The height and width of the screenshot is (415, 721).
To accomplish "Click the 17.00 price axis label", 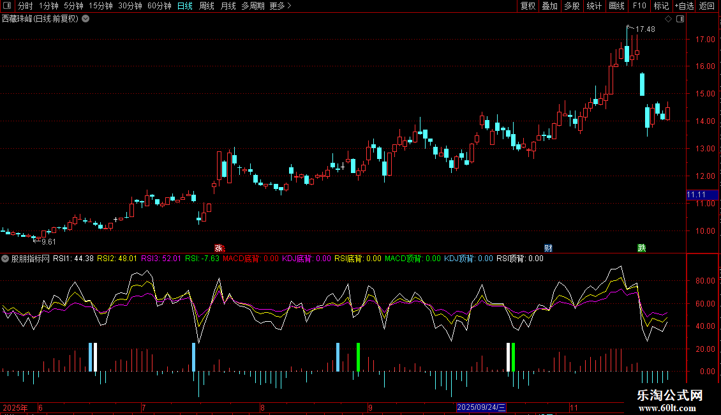I will [x=706, y=40].
